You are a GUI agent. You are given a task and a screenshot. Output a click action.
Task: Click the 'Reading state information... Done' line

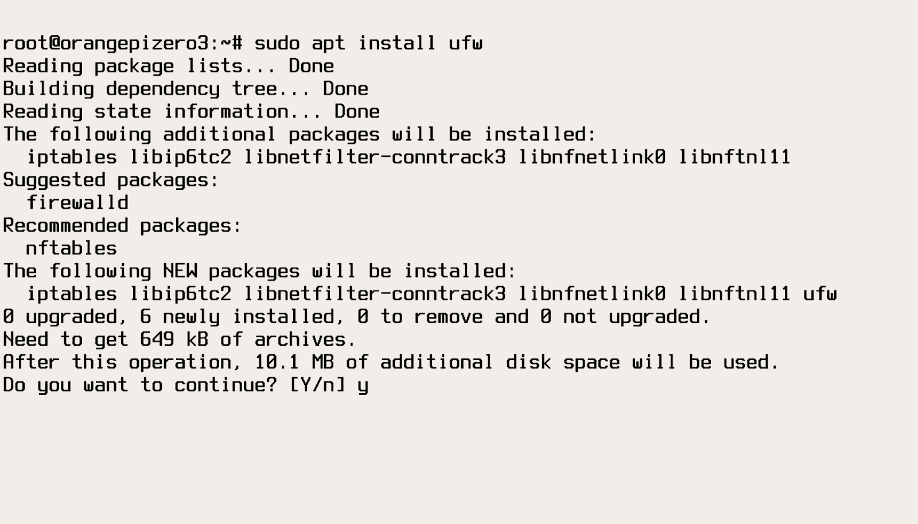191,112
